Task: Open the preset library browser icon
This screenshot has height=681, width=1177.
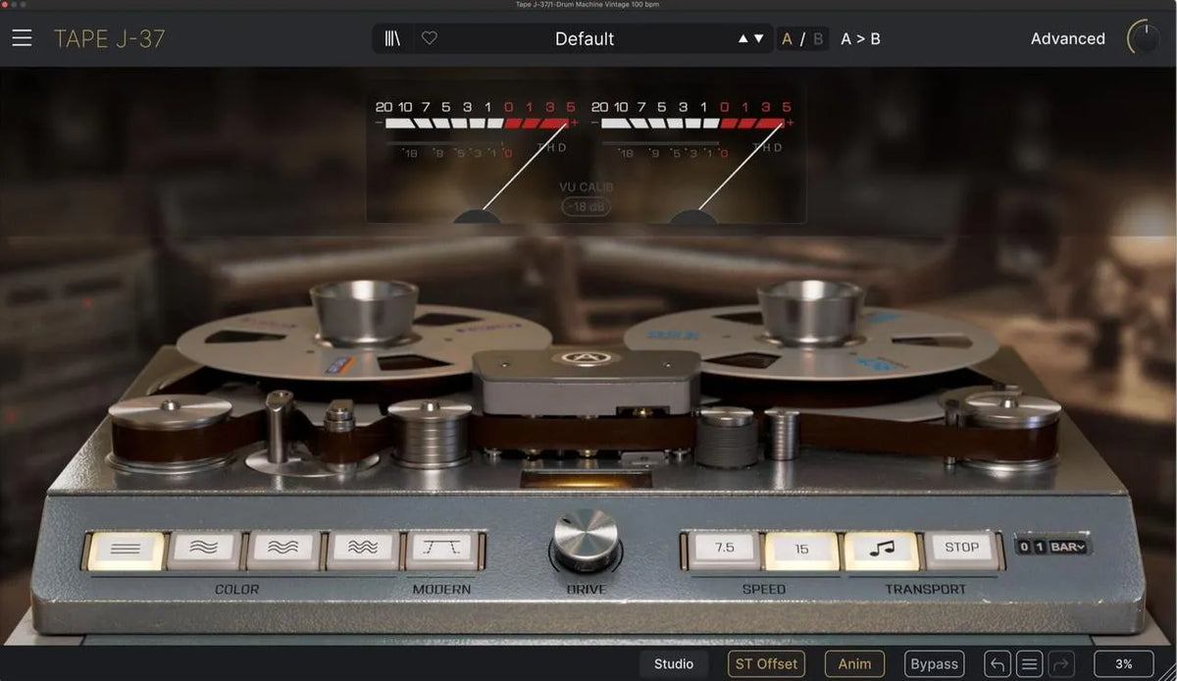Action: click(x=391, y=38)
